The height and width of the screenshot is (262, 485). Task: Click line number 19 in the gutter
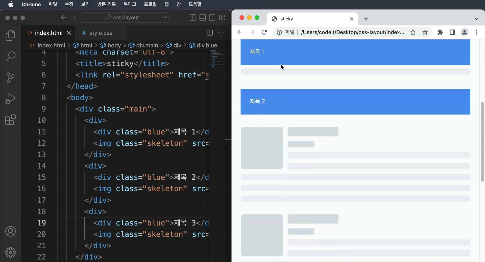pos(42,223)
